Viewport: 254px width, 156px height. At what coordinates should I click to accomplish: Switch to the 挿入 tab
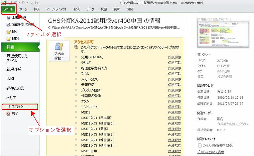point(37,9)
